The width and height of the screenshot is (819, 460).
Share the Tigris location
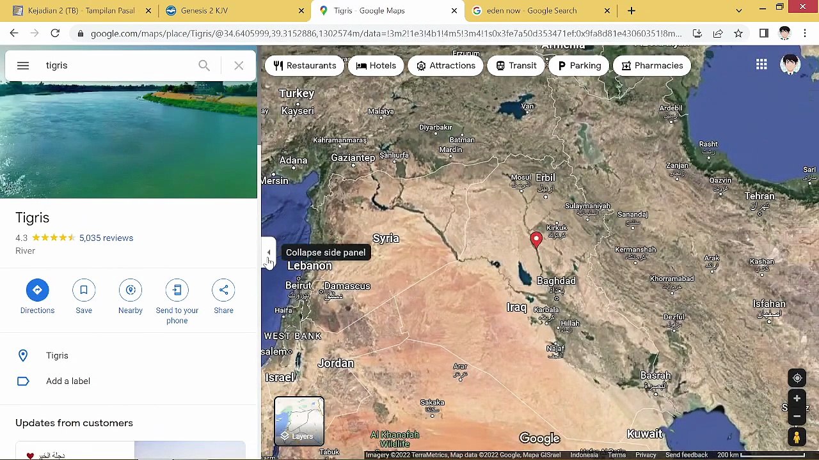223,290
